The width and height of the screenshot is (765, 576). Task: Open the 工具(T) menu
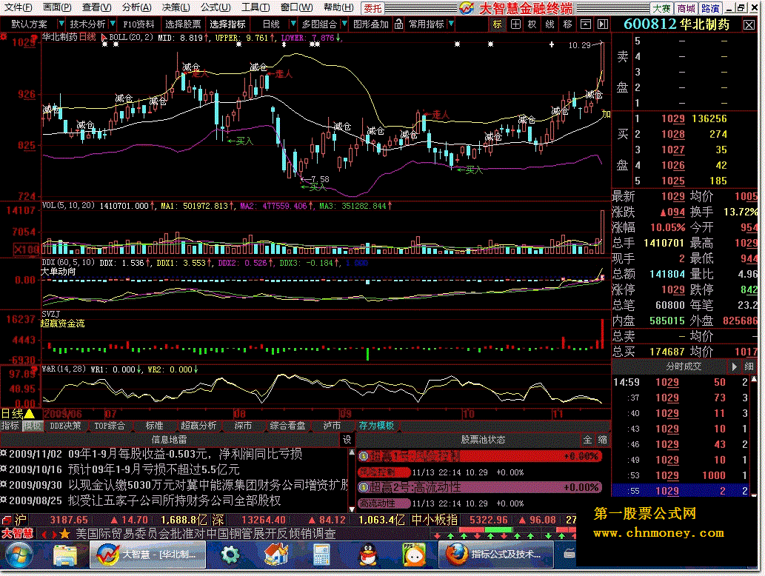(255, 7)
